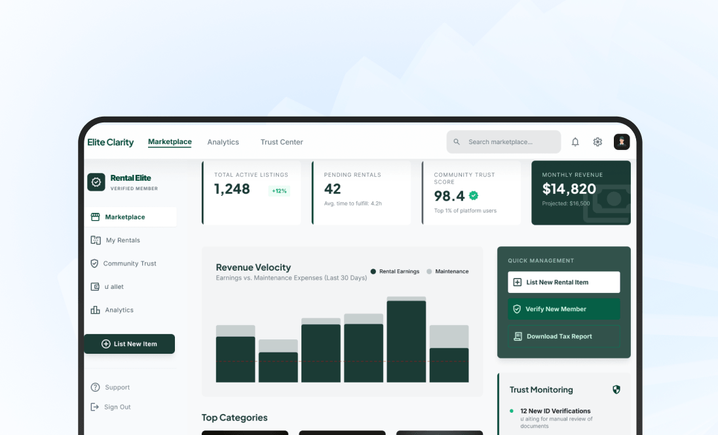The image size is (718, 435).
Task: Switch to the Analytics tab
Action: click(223, 142)
